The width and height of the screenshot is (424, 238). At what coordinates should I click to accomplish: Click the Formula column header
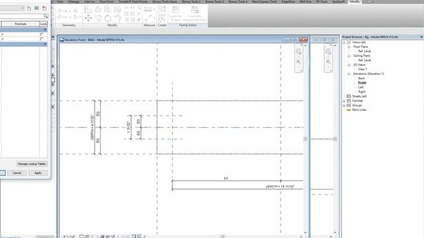(21, 24)
